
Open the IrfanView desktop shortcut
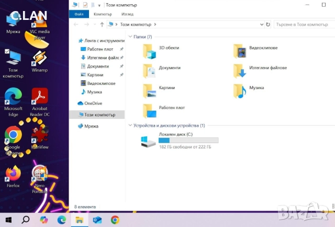[40, 137]
